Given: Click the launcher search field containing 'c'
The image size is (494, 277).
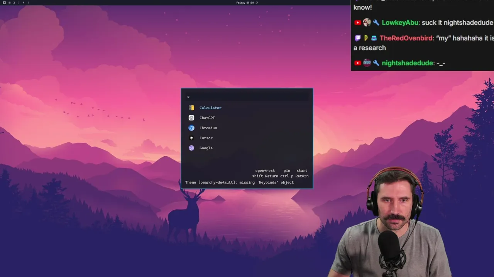Looking at the screenshot, I should click(x=247, y=97).
